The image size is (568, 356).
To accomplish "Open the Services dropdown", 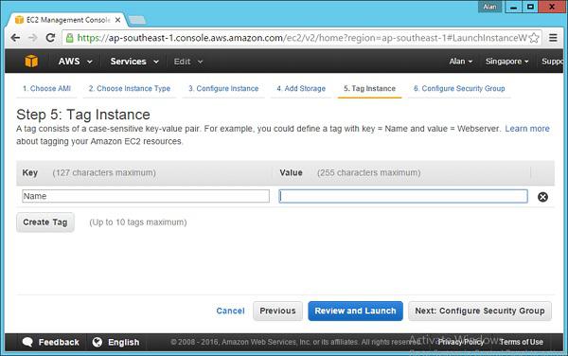I will (134, 62).
